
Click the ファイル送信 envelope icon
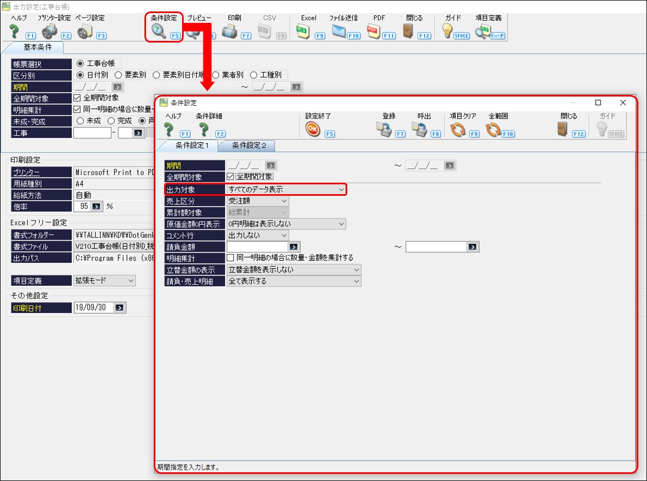coord(338,32)
